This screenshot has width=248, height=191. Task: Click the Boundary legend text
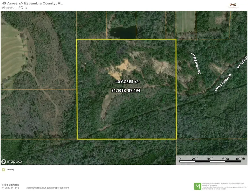[11, 170]
